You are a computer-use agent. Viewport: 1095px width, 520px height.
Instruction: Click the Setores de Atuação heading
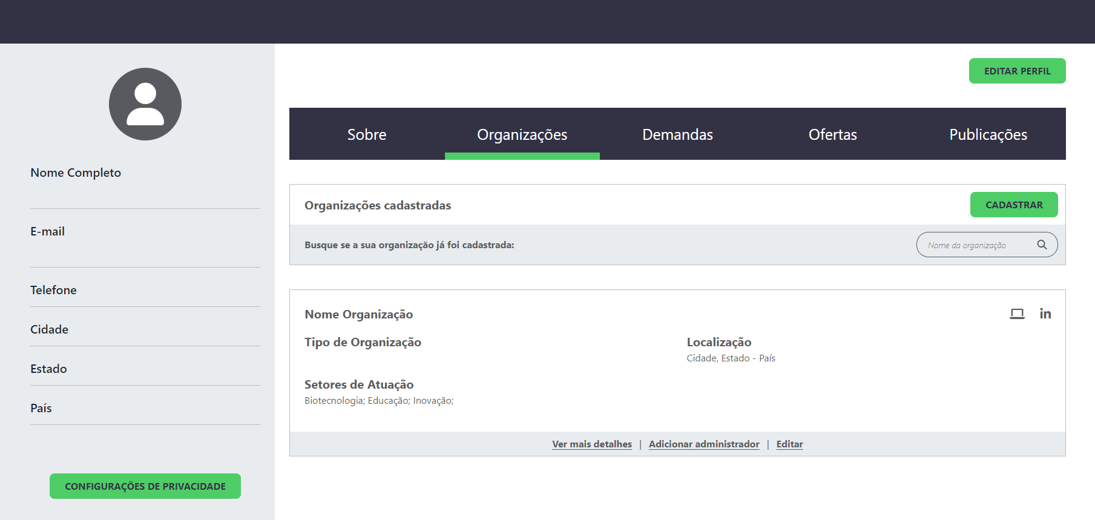tap(359, 384)
